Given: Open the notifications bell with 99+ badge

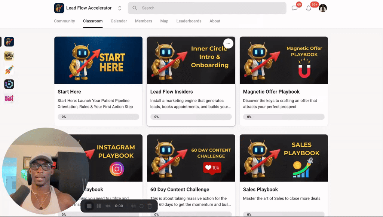Looking at the screenshot, I should 309,8.
